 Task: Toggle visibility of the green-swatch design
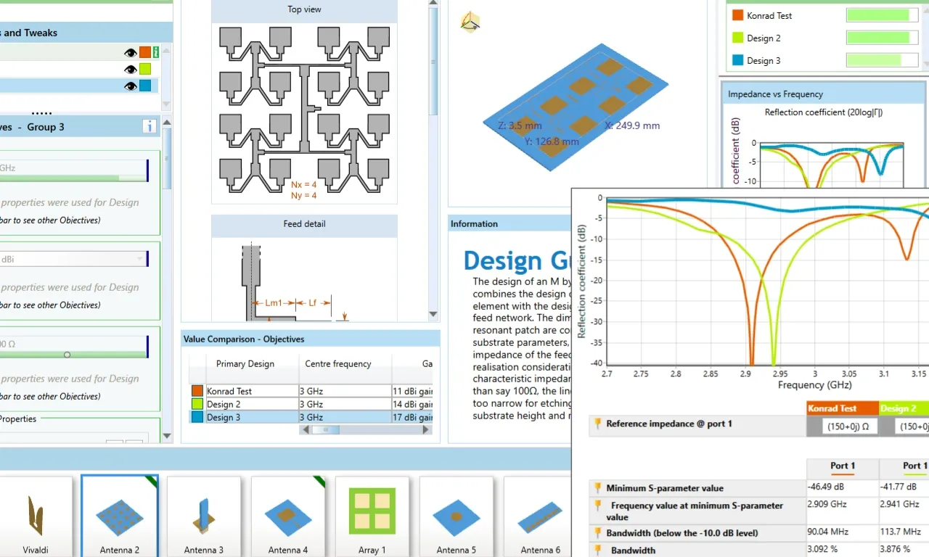coord(130,69)
